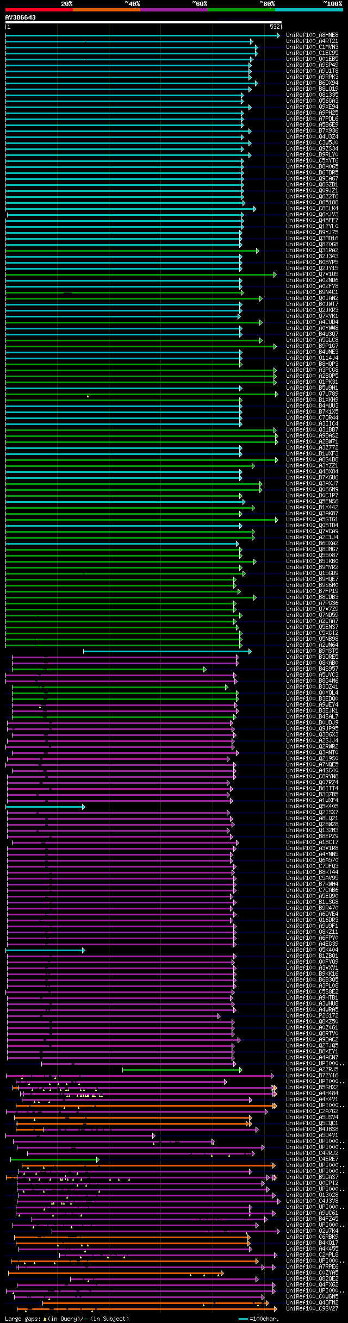Select the UniRef100_B7X936 label
Screen dimensions: 348x1323
[x=312, y=131]
